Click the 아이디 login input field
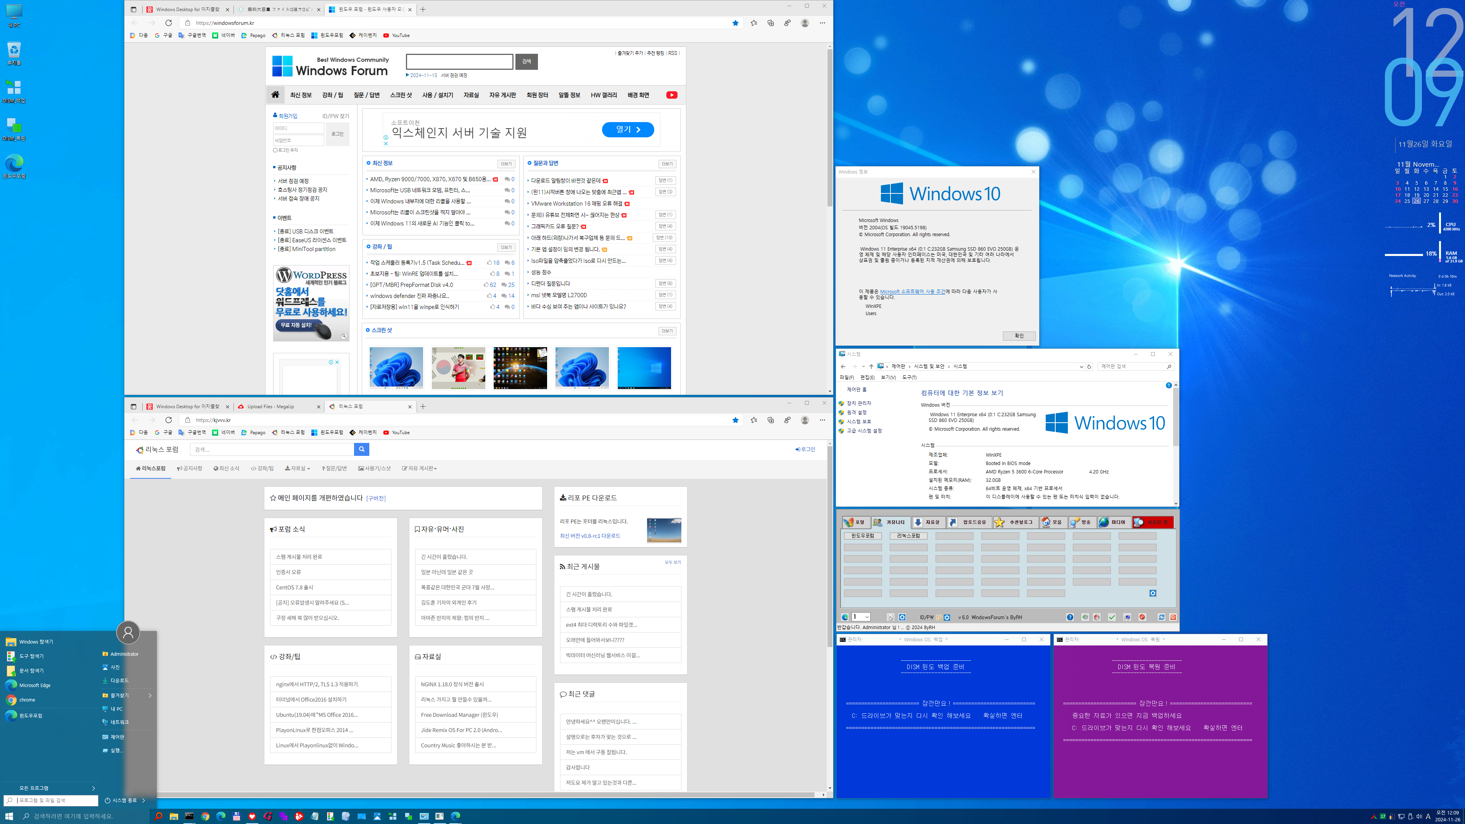The width and height of the screenshot is (1465, 824). point(299,129)
